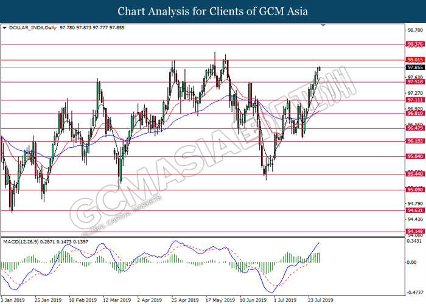Click the 96.193 red price tag
The width and height of the screenshot is (426, 304).
414,141
